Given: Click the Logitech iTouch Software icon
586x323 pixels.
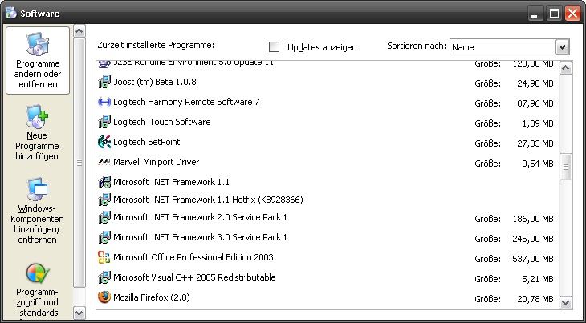Looking at the screenshot, I should [x=104, y=122].
